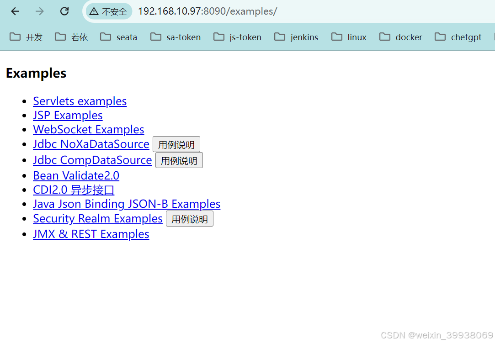Viewport: 495px width, 343px height.
Task: Click the browser forward arrow icon
Action: 40,11
